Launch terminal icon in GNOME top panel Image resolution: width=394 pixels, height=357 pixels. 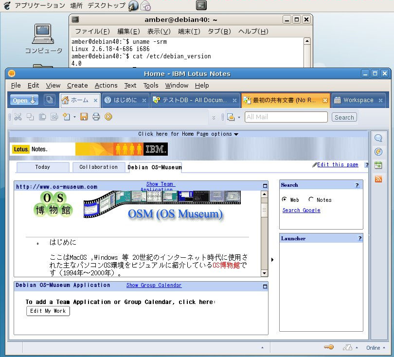[201, 5]
